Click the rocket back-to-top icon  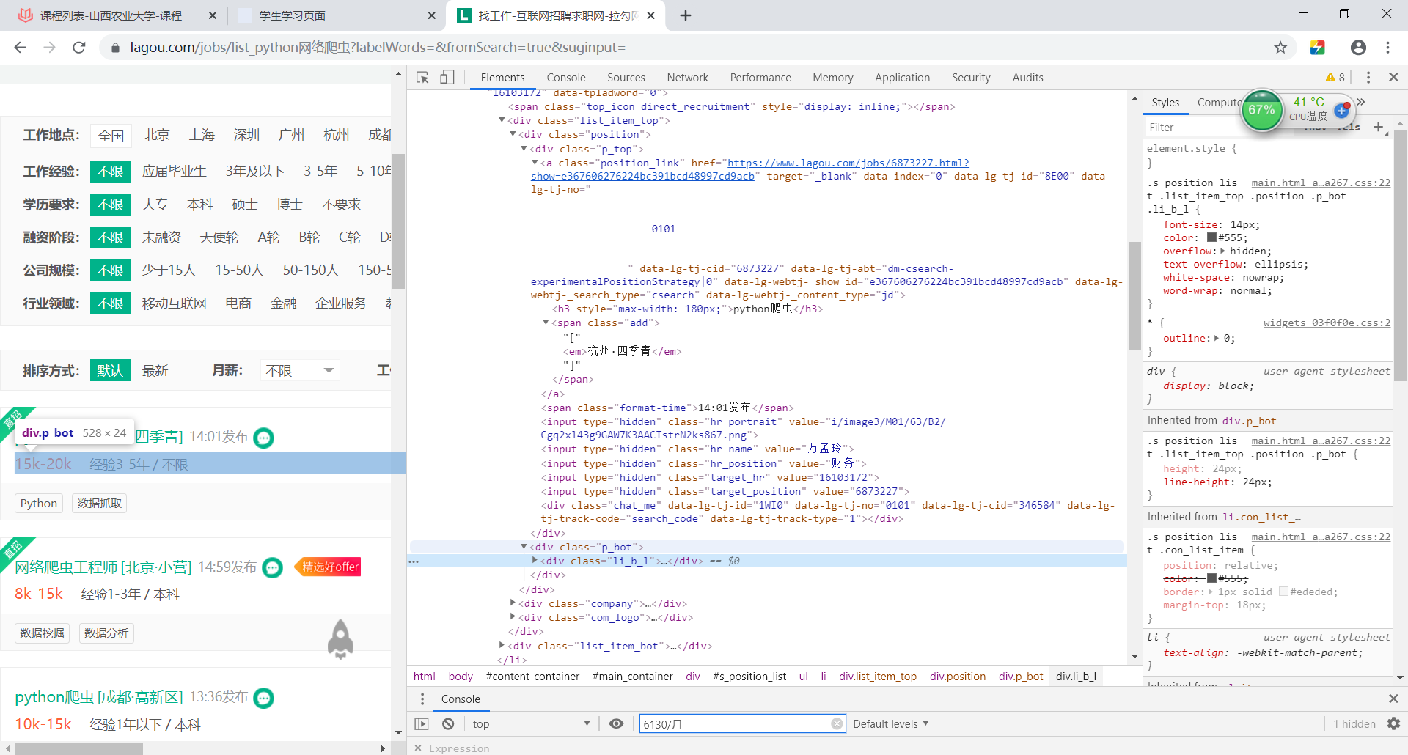coord(340,639)
